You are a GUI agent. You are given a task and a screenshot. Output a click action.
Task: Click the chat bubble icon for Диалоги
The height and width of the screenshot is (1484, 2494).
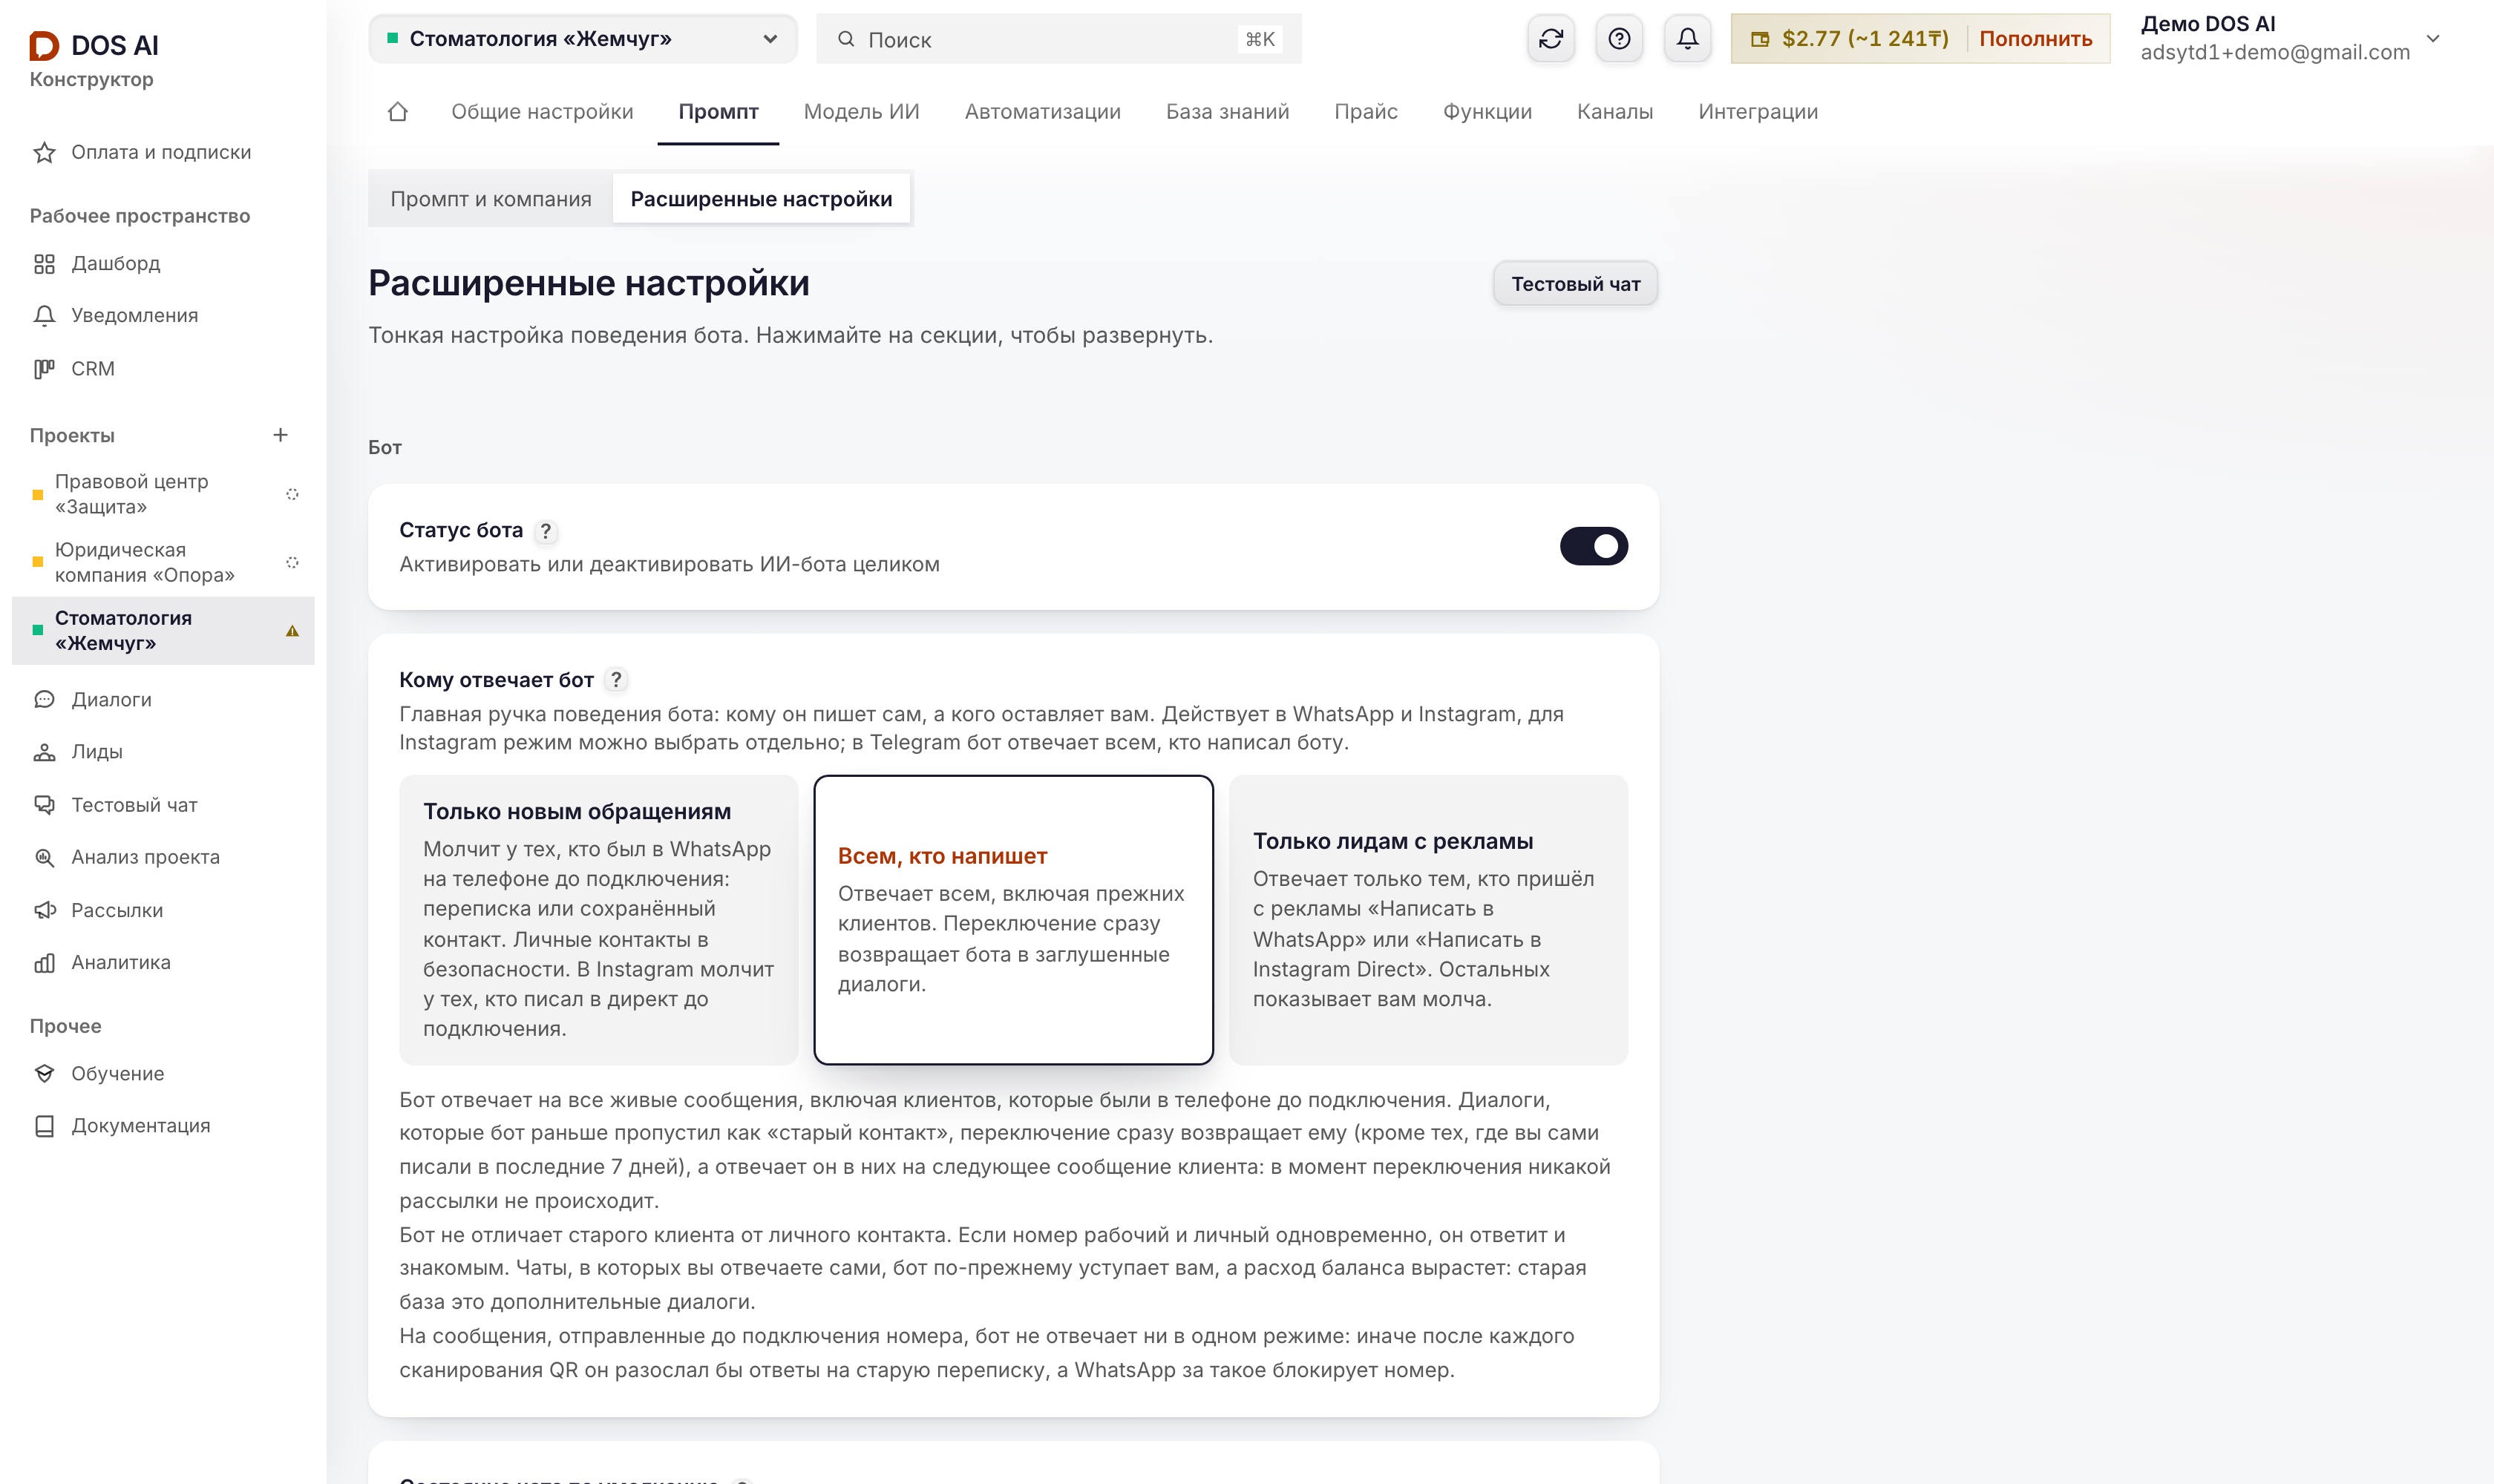pyautogui.click(x=44, y=699)
